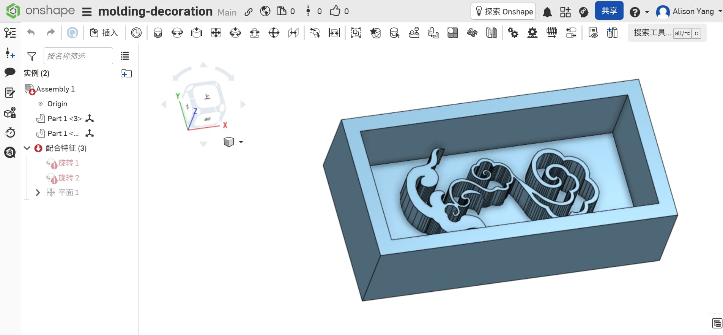The height and width of the screenshot is (335, 723).
Task: Select the Linear relation tool
Action: pyautogui.click(x=571, y=33)
